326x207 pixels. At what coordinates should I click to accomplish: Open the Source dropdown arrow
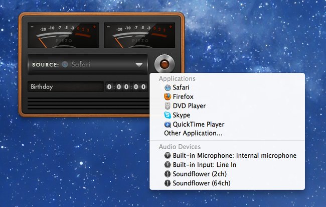139,65
